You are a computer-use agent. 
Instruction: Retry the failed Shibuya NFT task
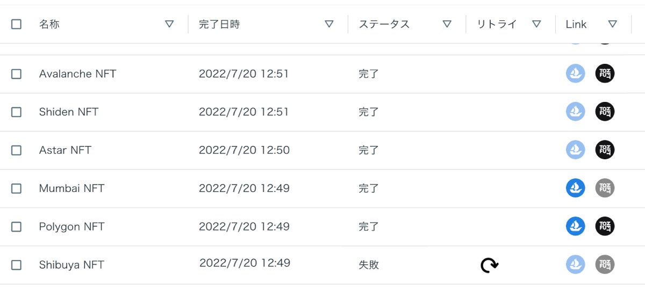tap(489, 265)
